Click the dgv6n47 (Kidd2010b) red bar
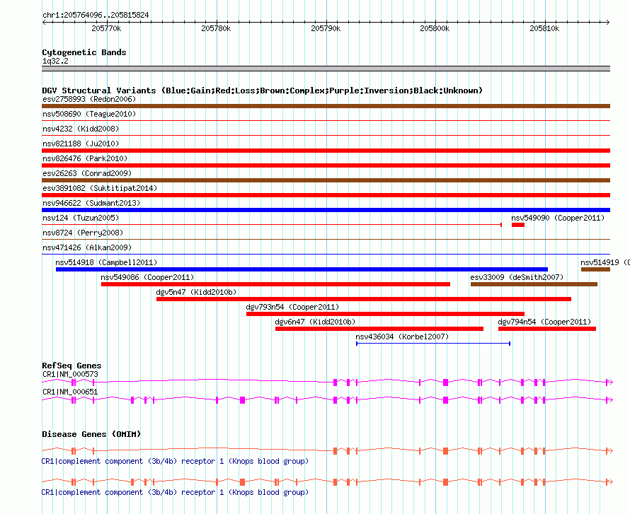 379,329
